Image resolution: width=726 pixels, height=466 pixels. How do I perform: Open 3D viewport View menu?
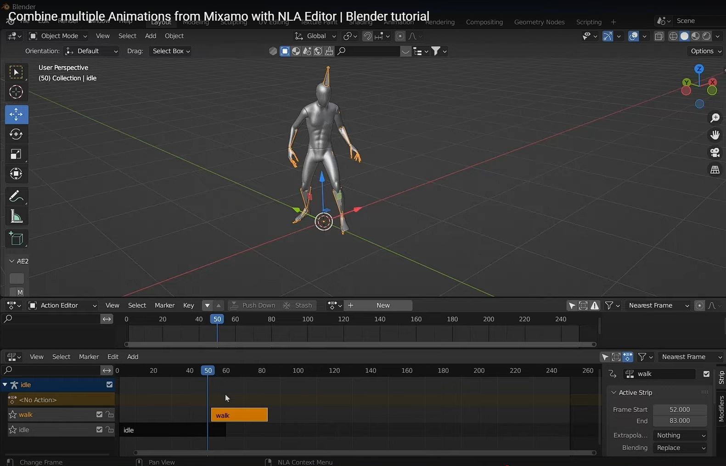[102, 36]
